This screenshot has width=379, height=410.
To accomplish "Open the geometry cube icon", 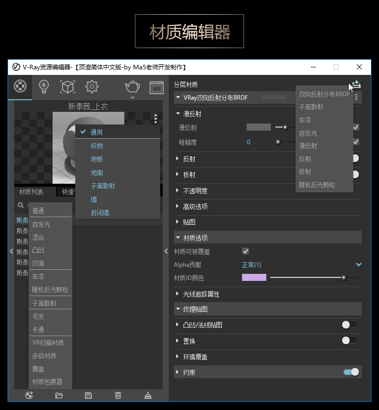I will [x=68, y=87].
